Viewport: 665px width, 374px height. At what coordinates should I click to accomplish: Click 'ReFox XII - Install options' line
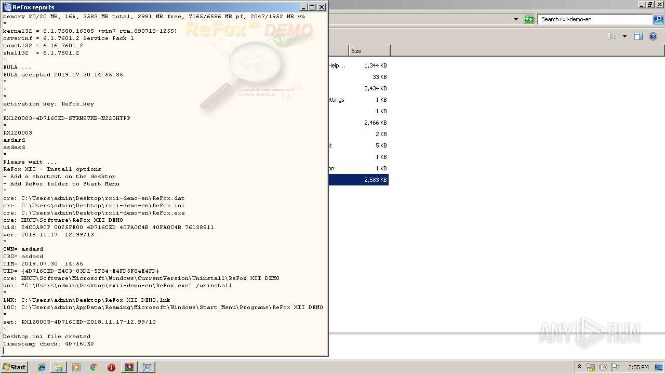click(52, 169)
